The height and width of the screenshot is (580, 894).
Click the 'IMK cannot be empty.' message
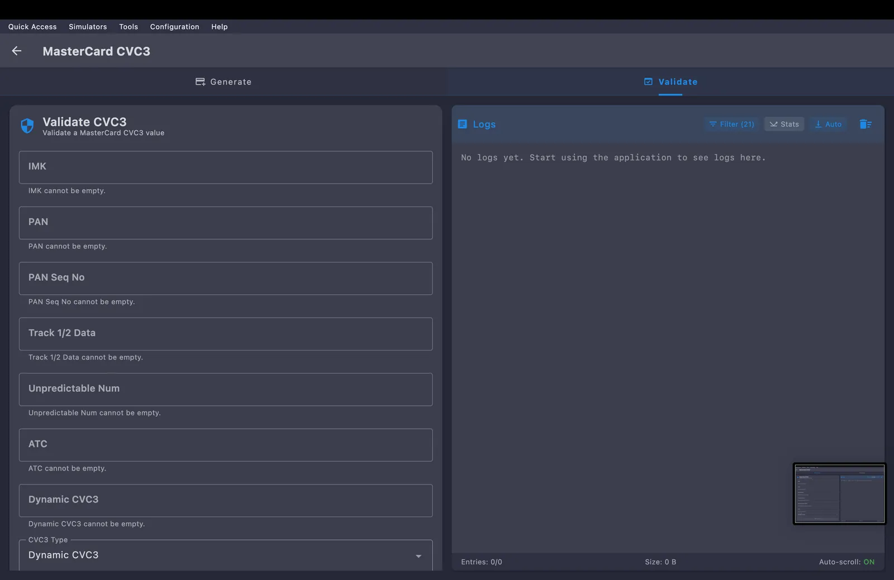67,191
